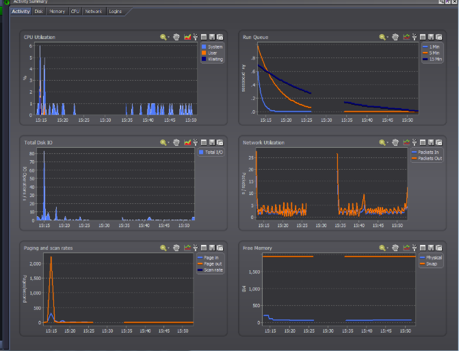
Task: Click the orange User legend swatch in CPU Utilization
Action: pos(204,53)
